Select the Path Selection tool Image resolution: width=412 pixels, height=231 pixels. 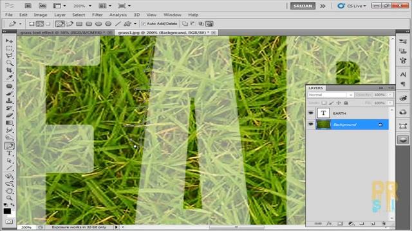click(x=9, y=160)
